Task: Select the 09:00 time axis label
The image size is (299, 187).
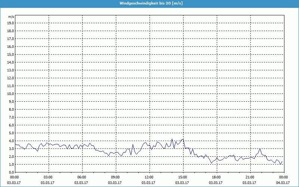Action: click(115, 177)
